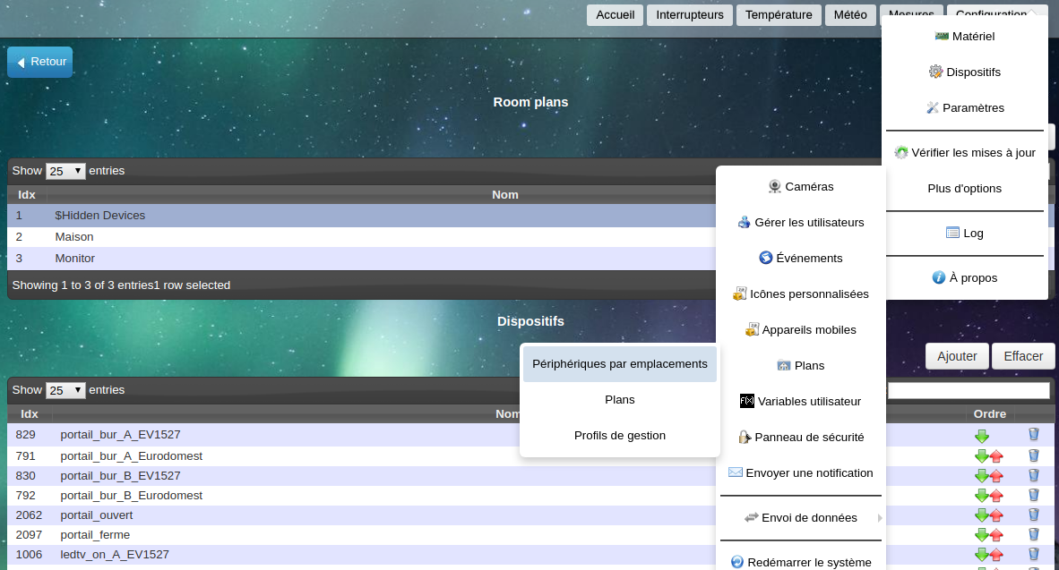Select Périphériques par emplacements menu item
1059x570 pixels.
pyautogui.click(x=619, y=364)
